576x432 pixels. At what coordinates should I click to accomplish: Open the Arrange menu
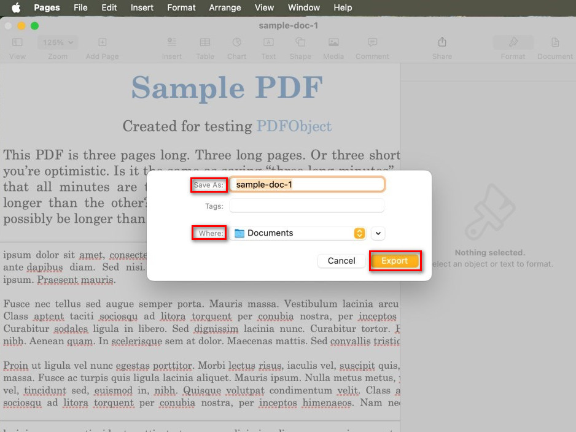pyautogui.click(x=225, y=7)
